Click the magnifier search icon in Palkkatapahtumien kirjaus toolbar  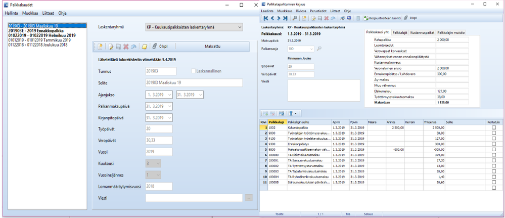[295, 18]
